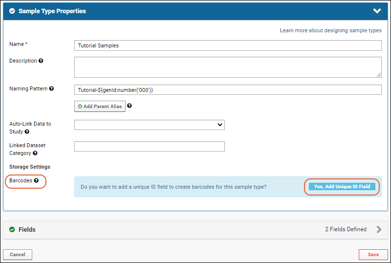Focus the Description text area
The width and height of the screenshot is (391, 263).
tap(228, 67)
